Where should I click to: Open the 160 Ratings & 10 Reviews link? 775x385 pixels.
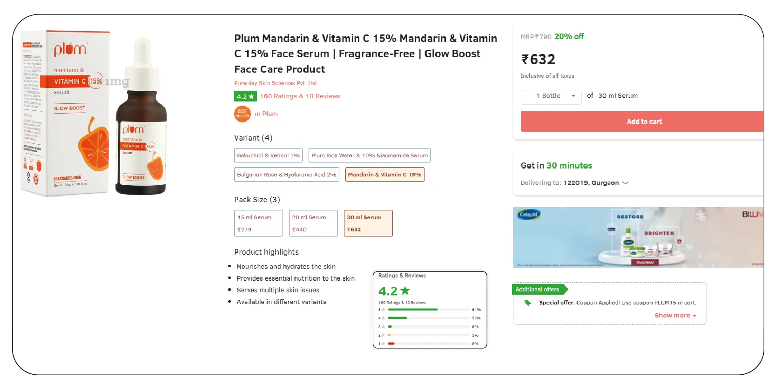[x=300, y=96]
